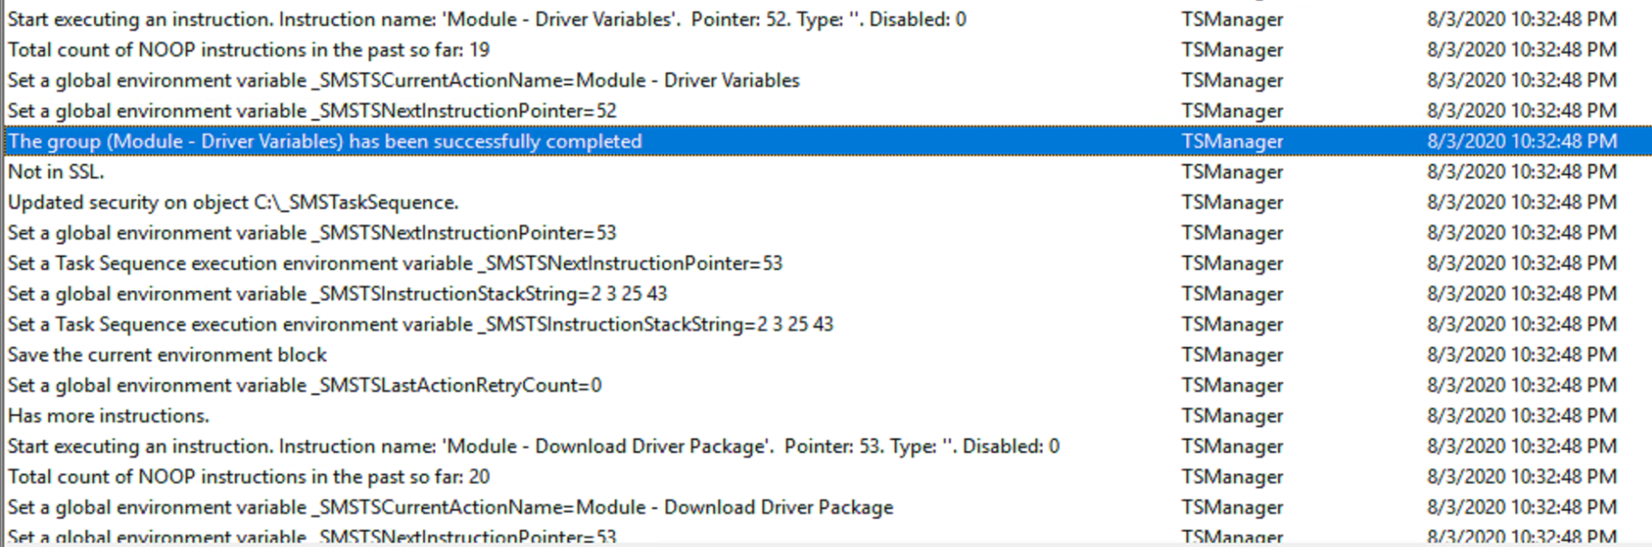Select the _SMSTSLastActionRetryCount=0 log line
The height and width of the screenshot is (547, 1652).
304,386
